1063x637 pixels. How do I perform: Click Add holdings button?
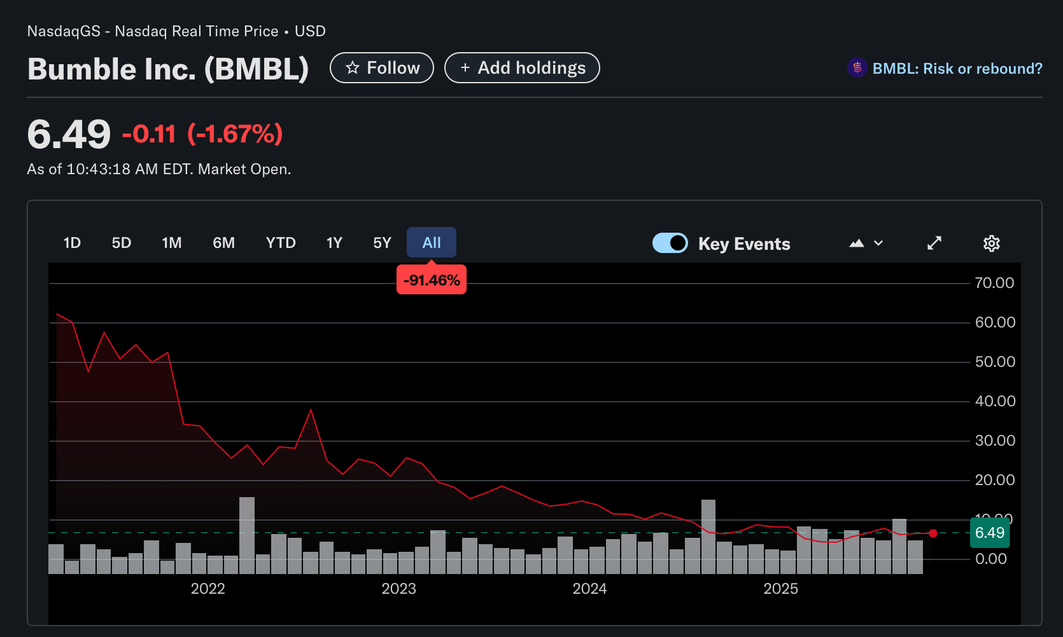click(x=522, y=68)
